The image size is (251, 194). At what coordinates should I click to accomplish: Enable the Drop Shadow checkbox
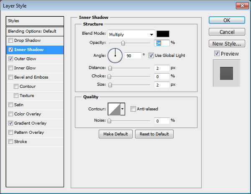(10, 41)
